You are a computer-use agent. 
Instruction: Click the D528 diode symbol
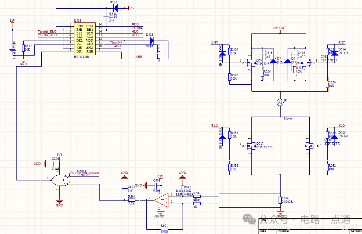(x=152, y=41)
